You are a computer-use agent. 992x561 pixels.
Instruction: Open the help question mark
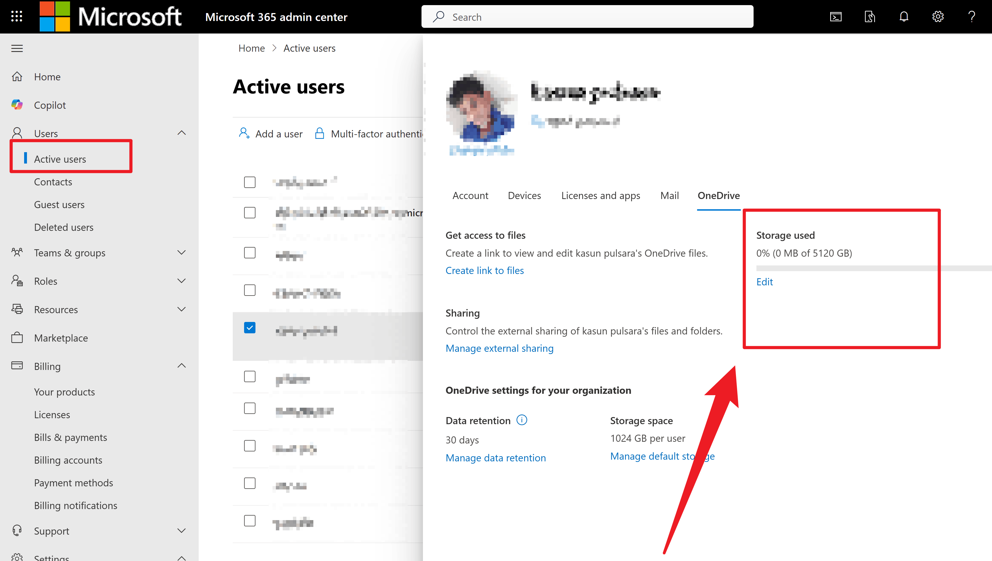coord(972,16)
